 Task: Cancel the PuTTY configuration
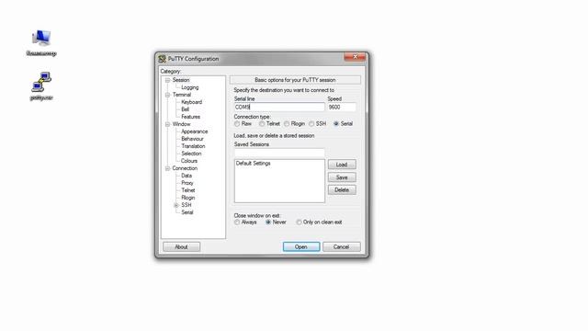pyautogui.click(x=341, y=247)
